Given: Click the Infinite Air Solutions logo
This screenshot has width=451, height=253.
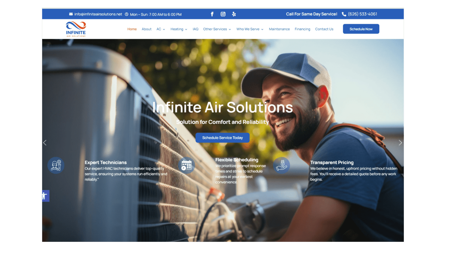Looking at the screenshot, I should (76, 29).
